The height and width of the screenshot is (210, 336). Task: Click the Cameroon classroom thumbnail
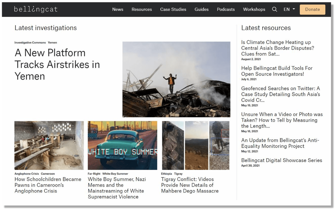[x=49, y=145]
